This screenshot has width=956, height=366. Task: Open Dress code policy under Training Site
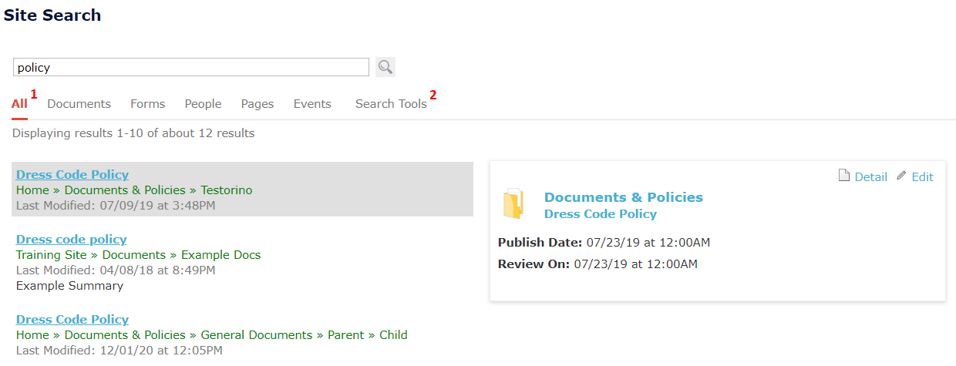tap(72, 240)
